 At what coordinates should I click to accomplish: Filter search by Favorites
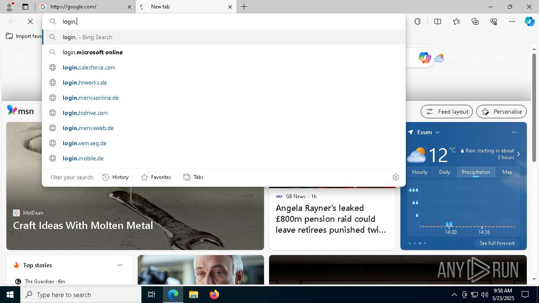pyautogui.click(x=156, y=177)
